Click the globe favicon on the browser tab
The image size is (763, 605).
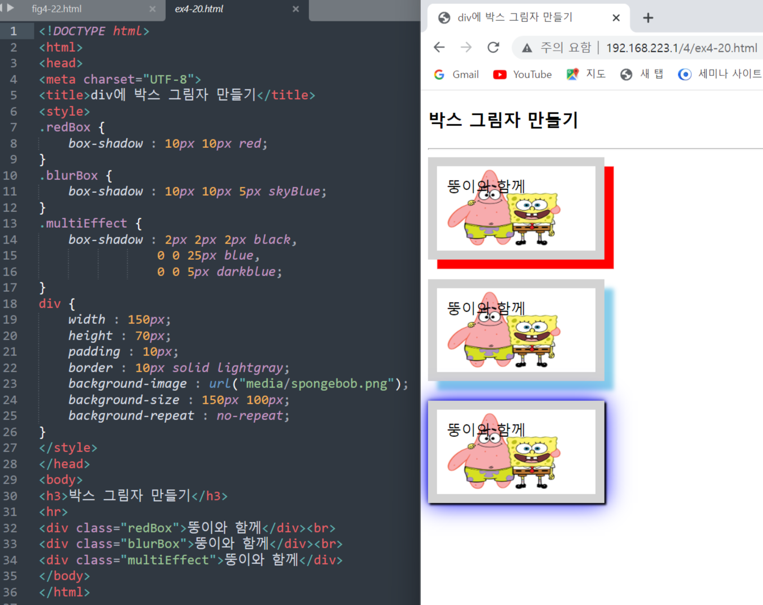[444, 18]
